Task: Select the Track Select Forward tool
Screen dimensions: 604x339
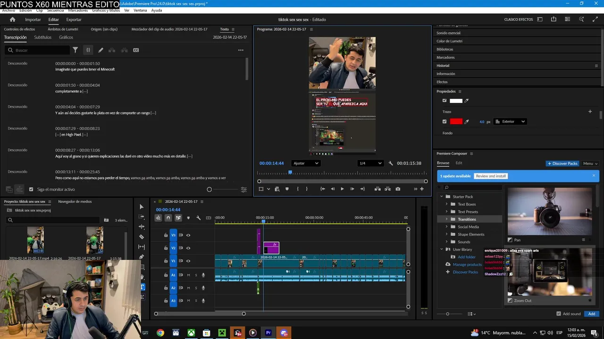Action: pyautogui.click(x=142, y=217)
